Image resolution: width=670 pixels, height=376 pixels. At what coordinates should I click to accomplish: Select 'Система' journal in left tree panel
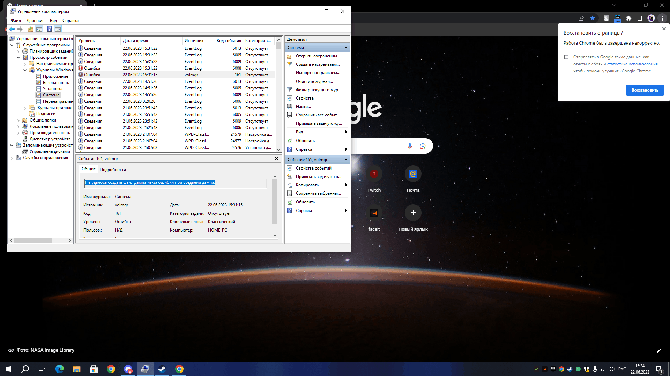[x=51, y=95]
